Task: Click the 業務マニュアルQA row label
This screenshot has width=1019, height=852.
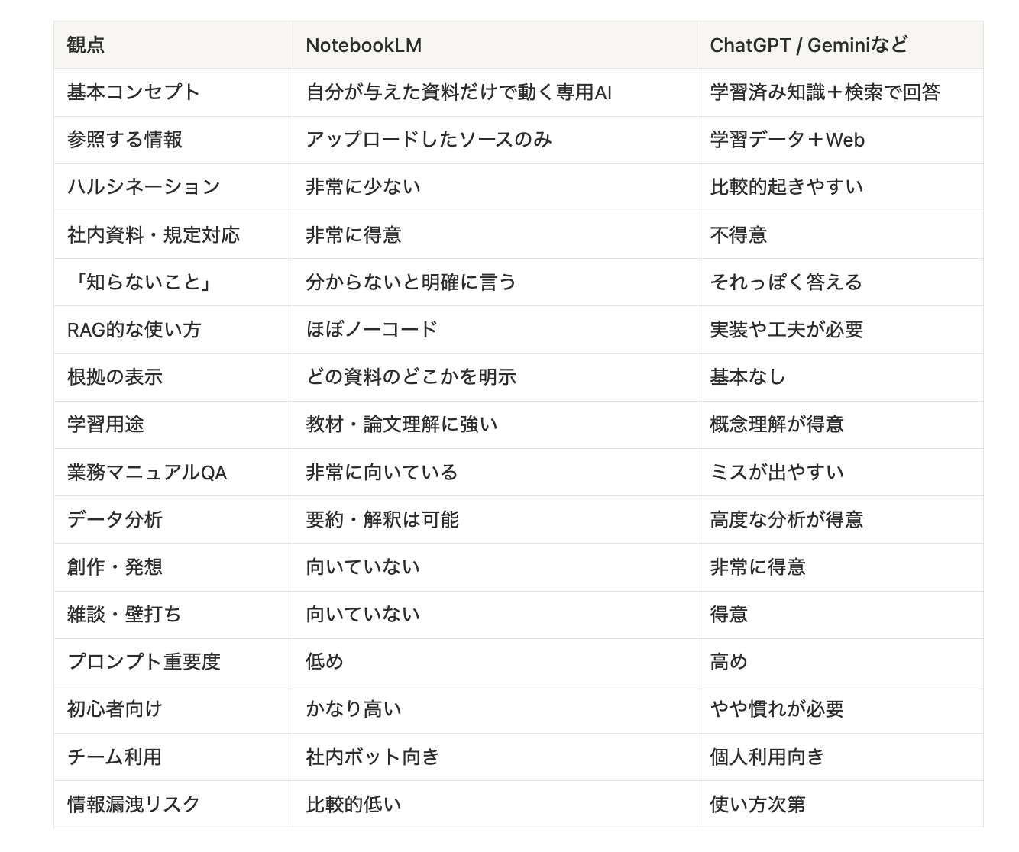Action: click(147, 473)
